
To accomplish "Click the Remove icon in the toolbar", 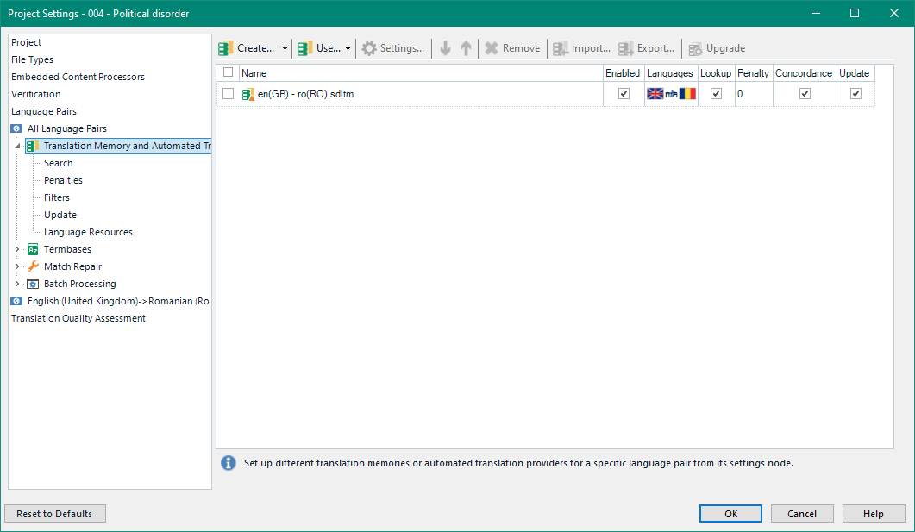I will pyautogui.click(x=491, y=47).
